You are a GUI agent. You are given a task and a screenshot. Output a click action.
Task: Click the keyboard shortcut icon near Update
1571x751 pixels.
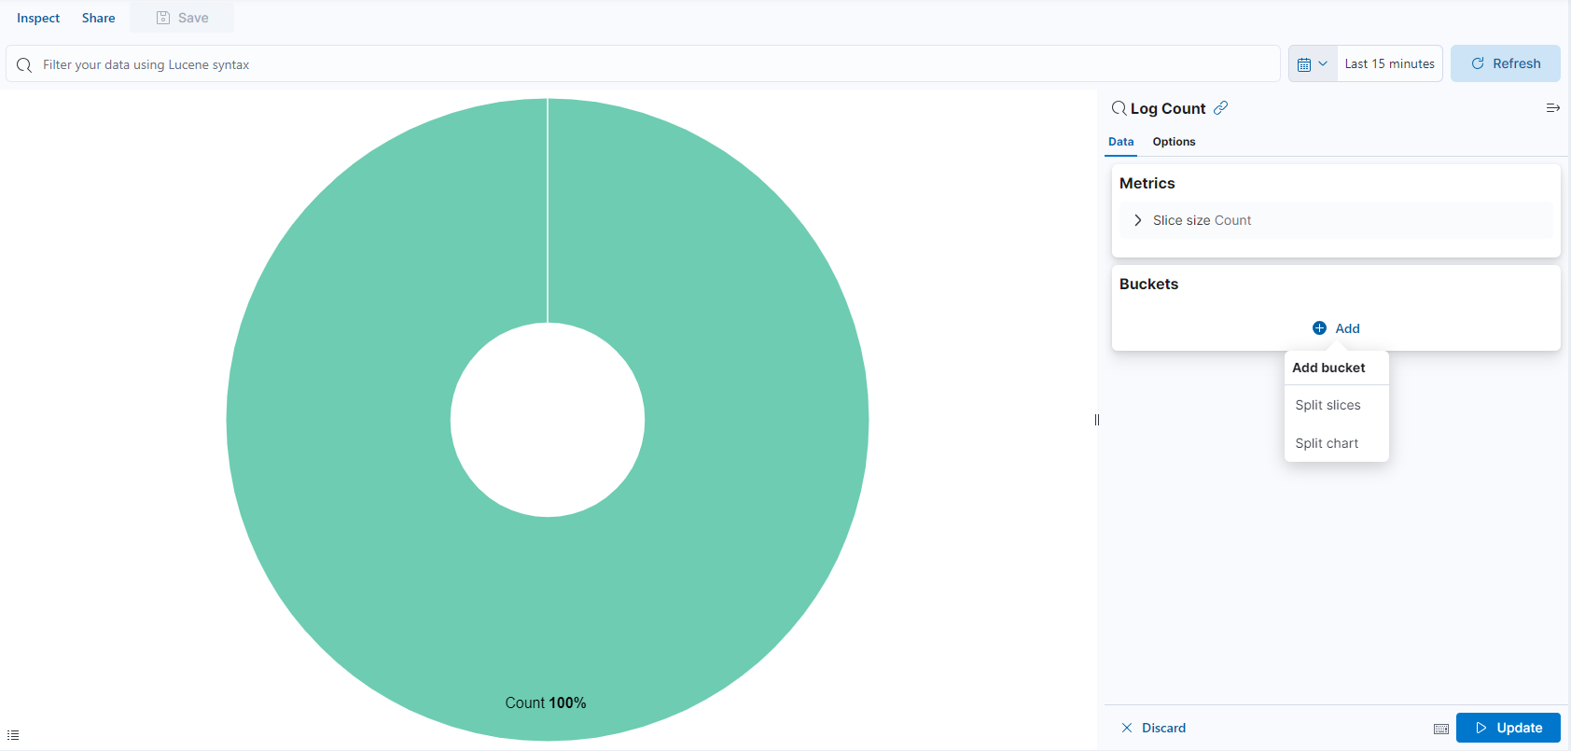1440,729
